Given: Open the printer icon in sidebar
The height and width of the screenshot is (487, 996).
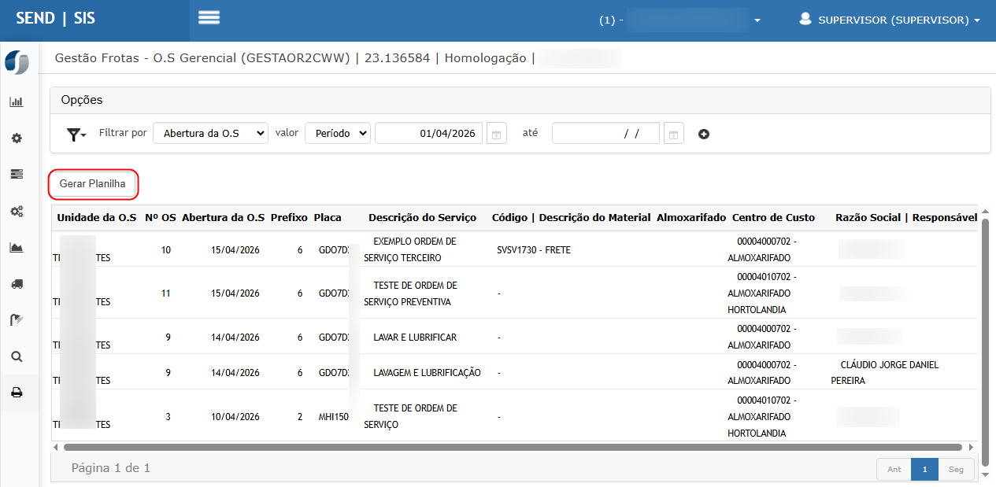Looking at the screenshot, I should 16,393.
